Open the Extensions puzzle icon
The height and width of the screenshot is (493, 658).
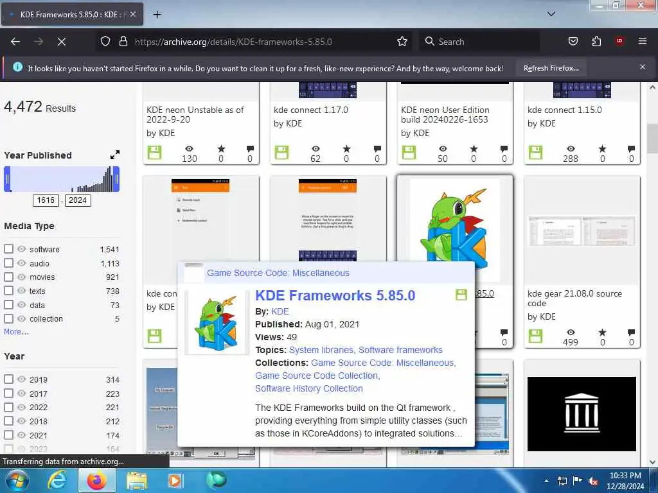tap(596, 42)
